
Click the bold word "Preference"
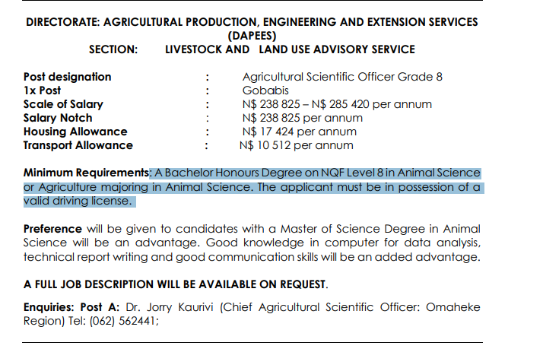coord(52,229)
